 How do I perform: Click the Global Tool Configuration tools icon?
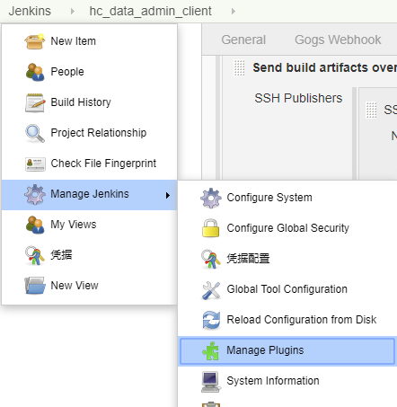[211, 290]
